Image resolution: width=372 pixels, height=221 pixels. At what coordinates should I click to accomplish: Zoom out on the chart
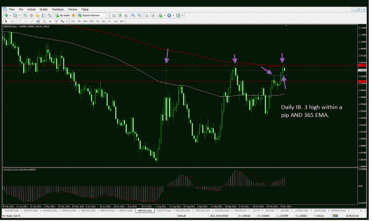click(139, 15)
